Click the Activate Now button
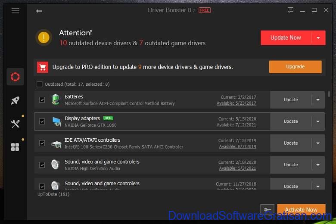Image resolution: width=336 pixels, height=224 pixels. pyautogui.click(x=301, y=209)
